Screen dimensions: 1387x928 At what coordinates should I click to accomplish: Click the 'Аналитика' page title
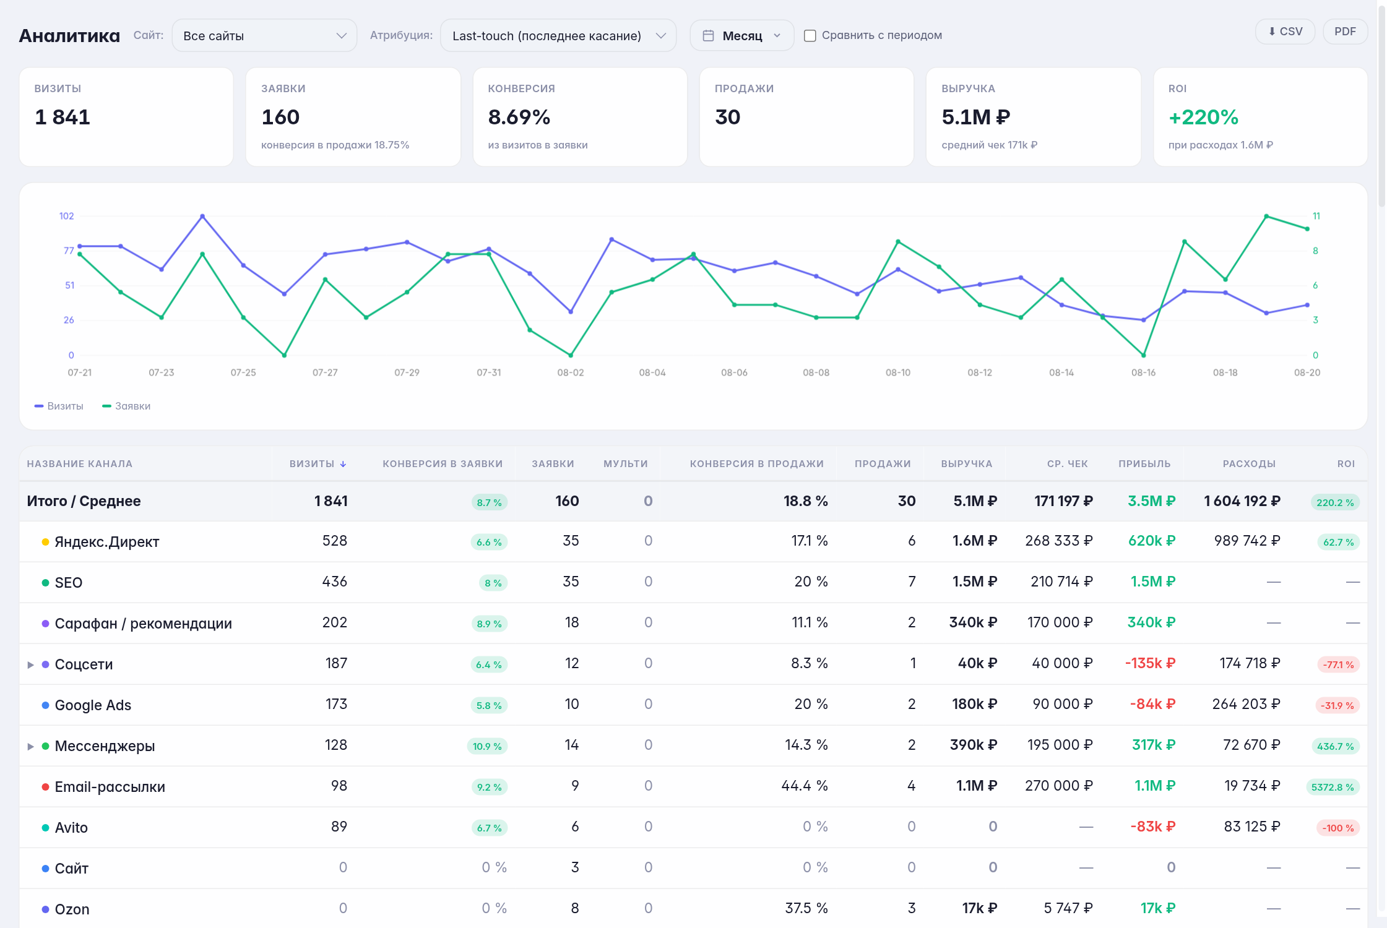coord(69,36)
